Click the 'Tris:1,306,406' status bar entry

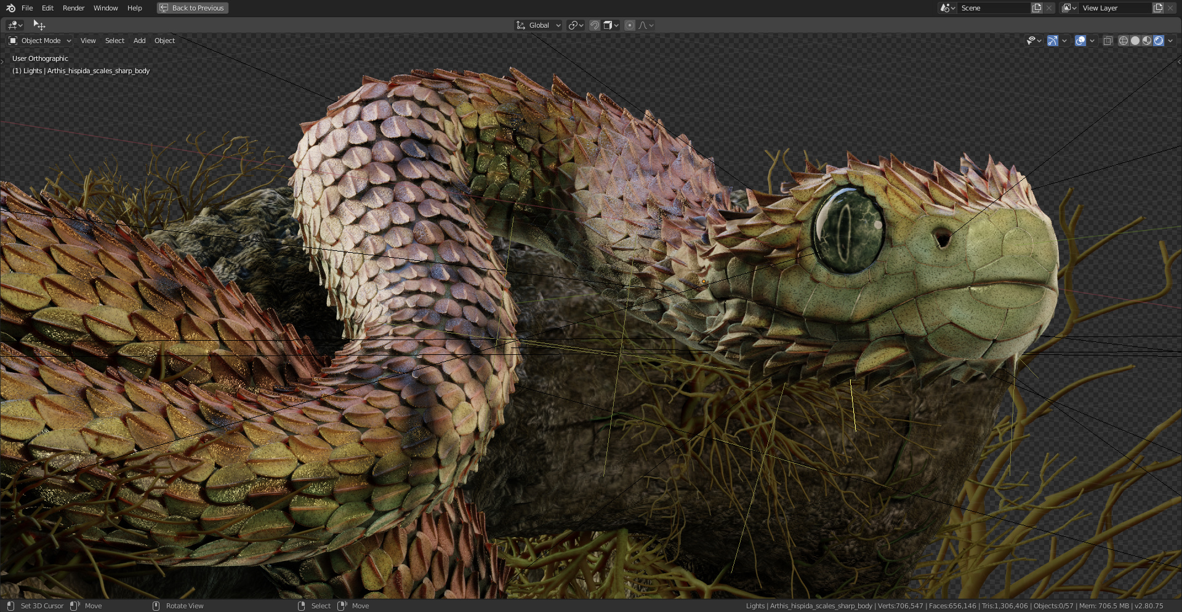click(x=1005, y=606)
